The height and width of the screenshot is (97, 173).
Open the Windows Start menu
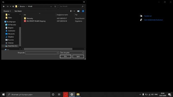3,95
